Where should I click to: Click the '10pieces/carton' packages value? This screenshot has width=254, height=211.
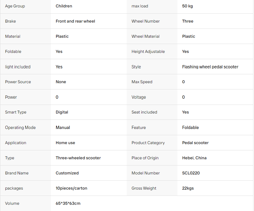(71, 188)
